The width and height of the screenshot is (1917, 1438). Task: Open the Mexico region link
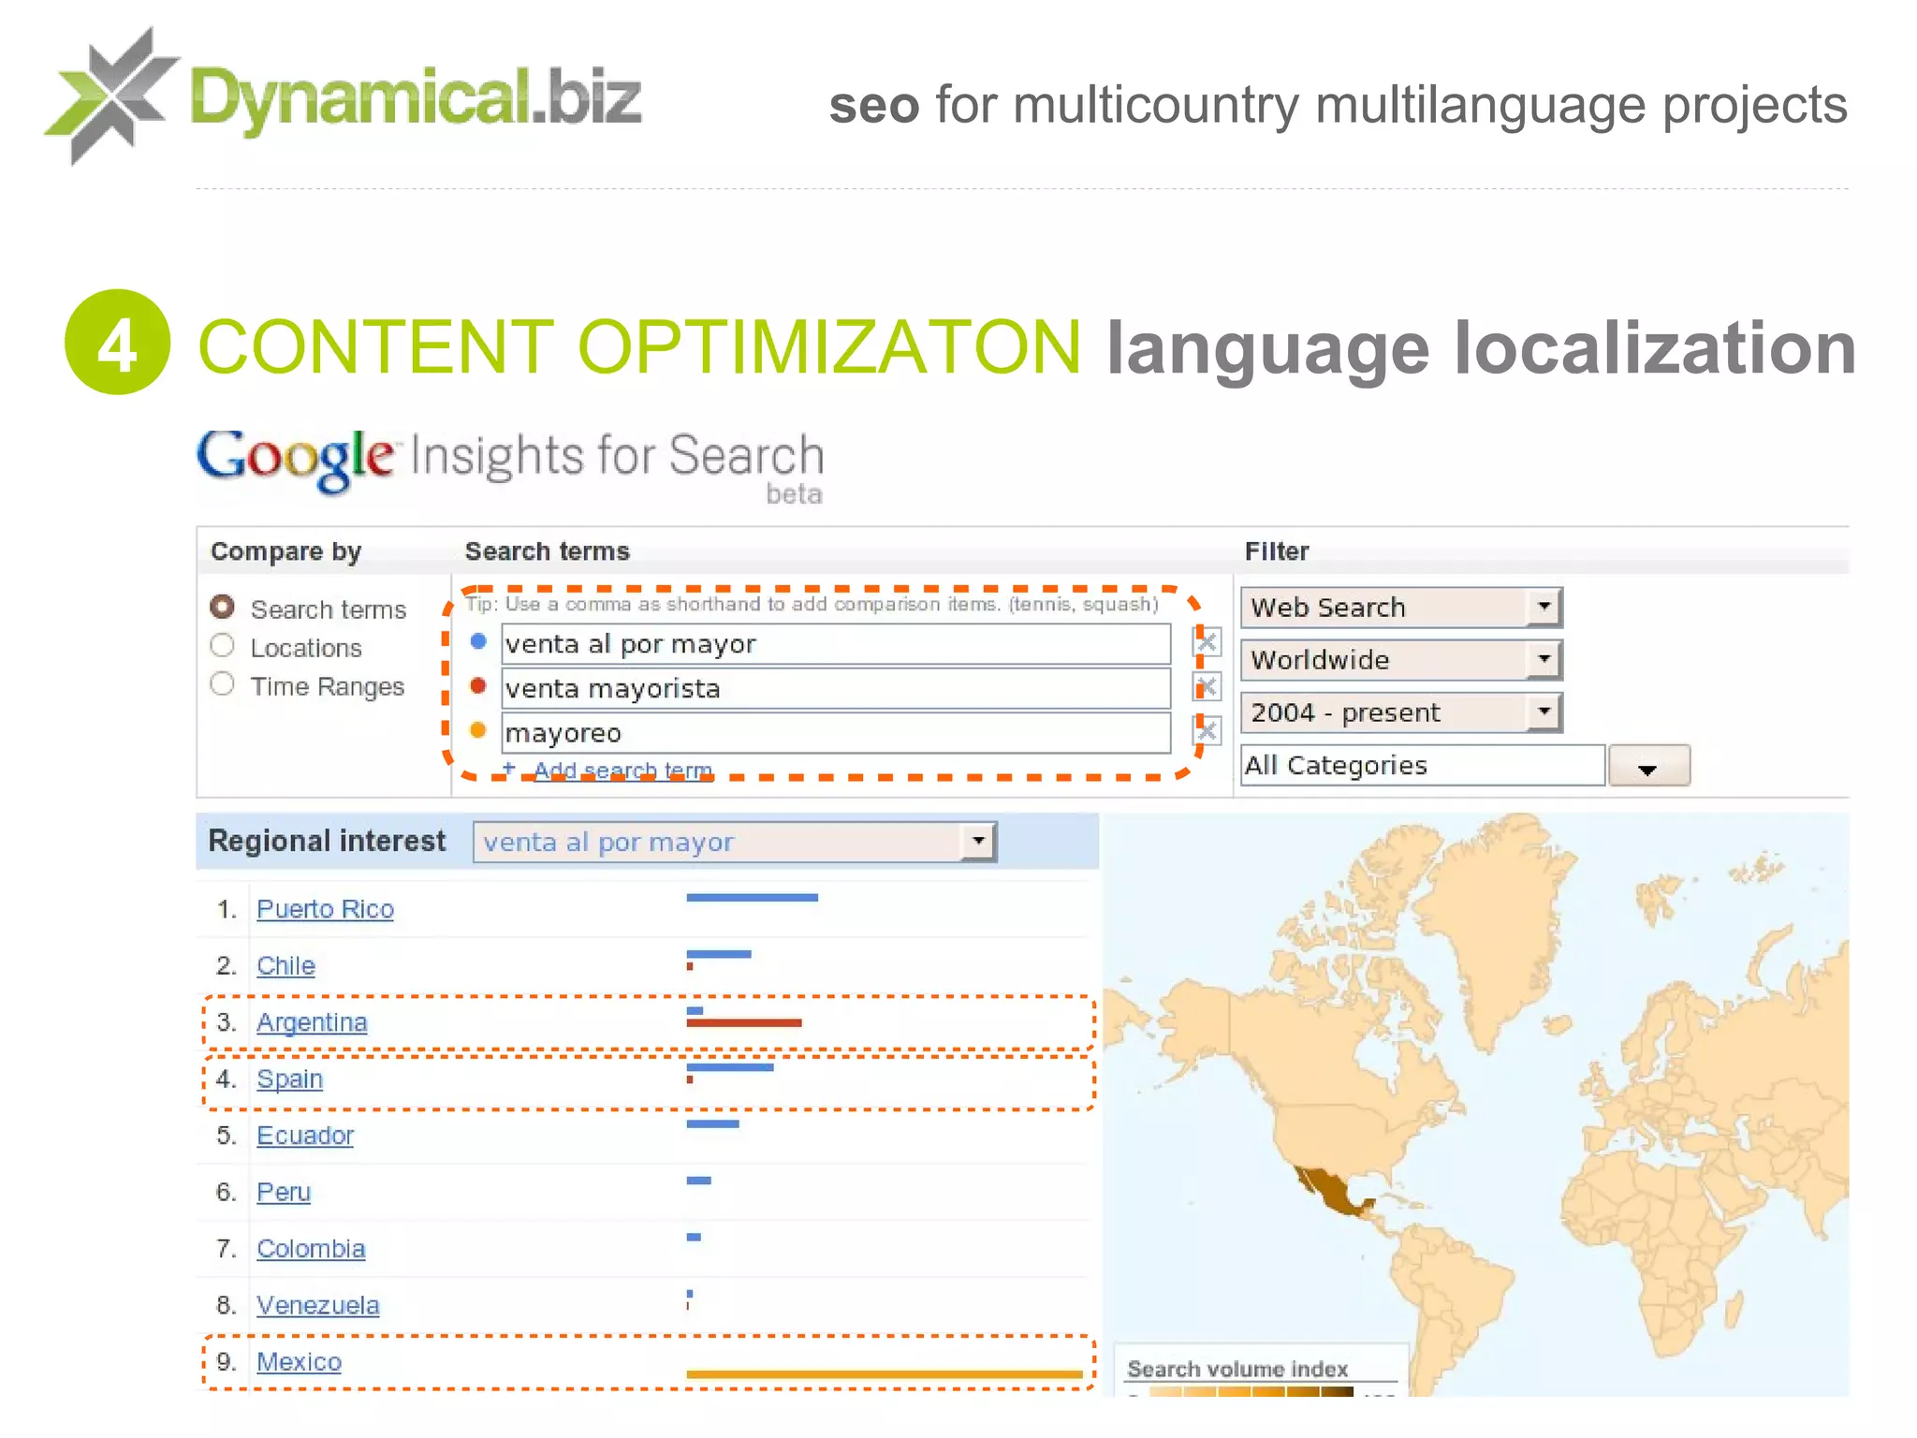(x=299, y=1361)
